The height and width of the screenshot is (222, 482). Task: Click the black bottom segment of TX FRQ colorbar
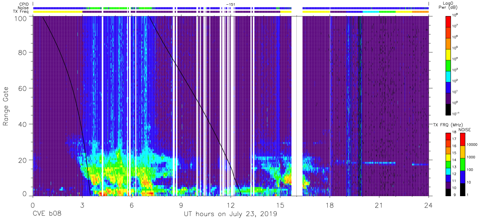448,192
